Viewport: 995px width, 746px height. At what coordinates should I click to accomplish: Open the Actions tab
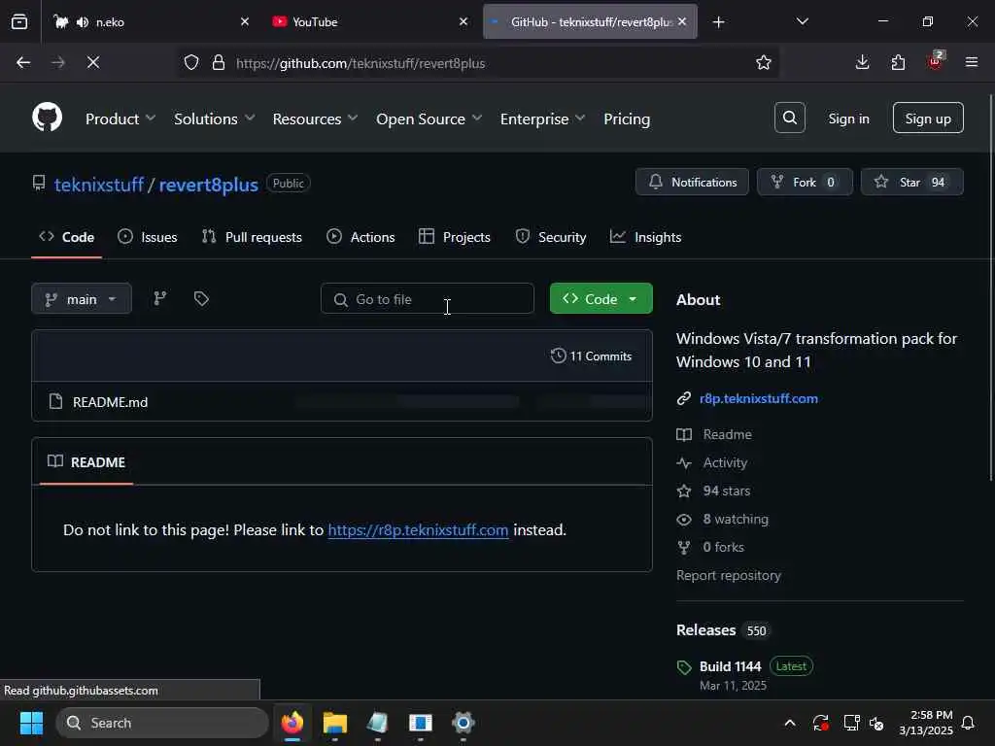[x=360, y=237]
